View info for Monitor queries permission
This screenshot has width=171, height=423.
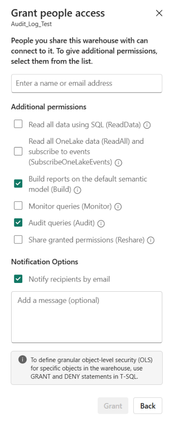118,207
